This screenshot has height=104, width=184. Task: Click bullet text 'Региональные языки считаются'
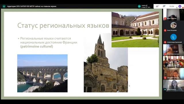[45, 38]
